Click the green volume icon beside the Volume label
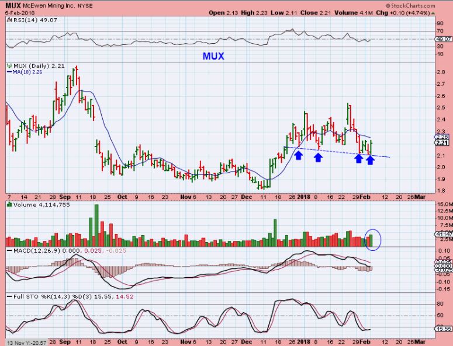 [x=9, y=205]
